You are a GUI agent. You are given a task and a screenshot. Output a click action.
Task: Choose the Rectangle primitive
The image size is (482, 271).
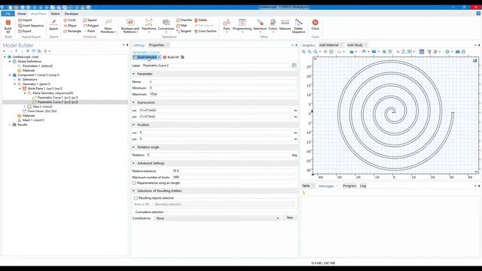[72, 31]
